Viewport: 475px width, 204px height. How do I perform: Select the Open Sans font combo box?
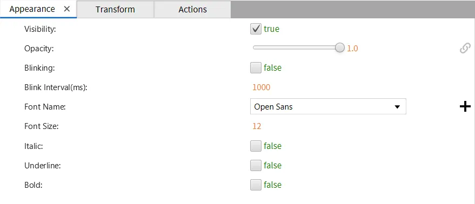[x=328, y=106]
